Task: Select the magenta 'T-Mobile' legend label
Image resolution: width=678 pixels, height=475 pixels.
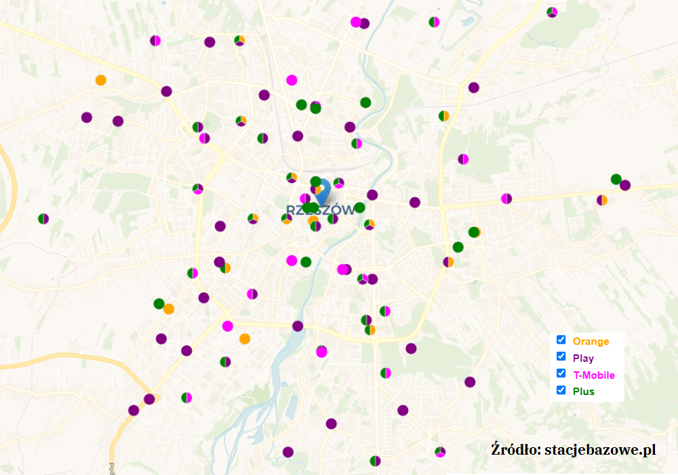Action: tap(594, 375)
